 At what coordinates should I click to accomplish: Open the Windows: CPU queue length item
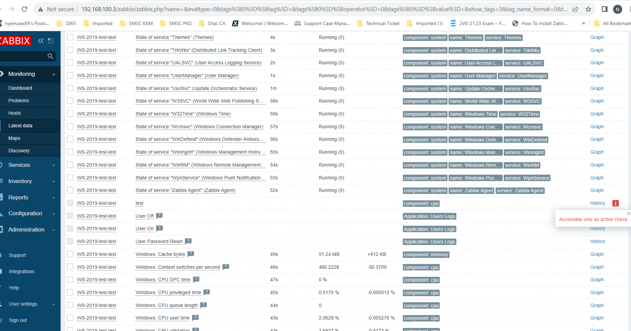pyautogui.click(x=166, y=305)
